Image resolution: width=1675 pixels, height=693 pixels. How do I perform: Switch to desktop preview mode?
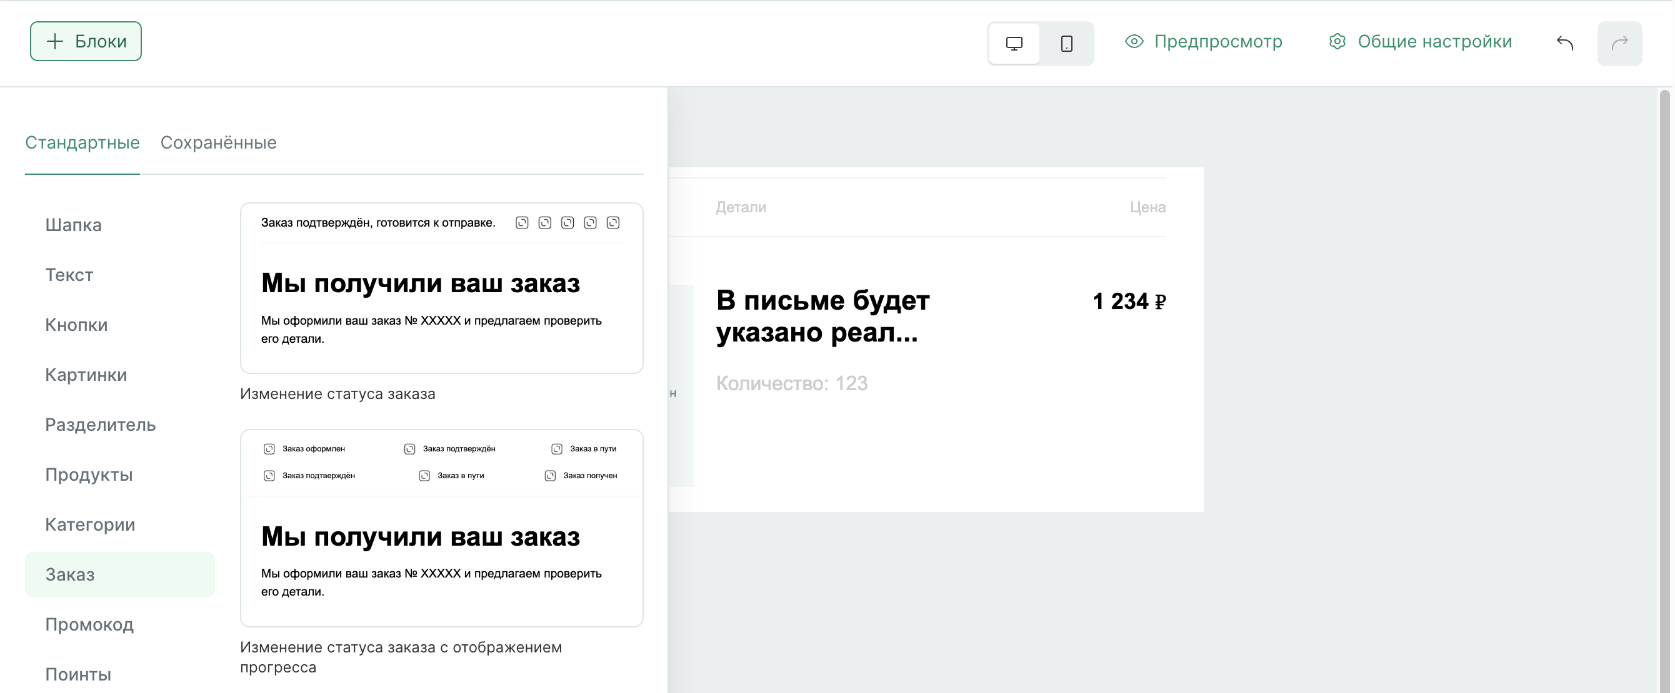pos(1014,44)
